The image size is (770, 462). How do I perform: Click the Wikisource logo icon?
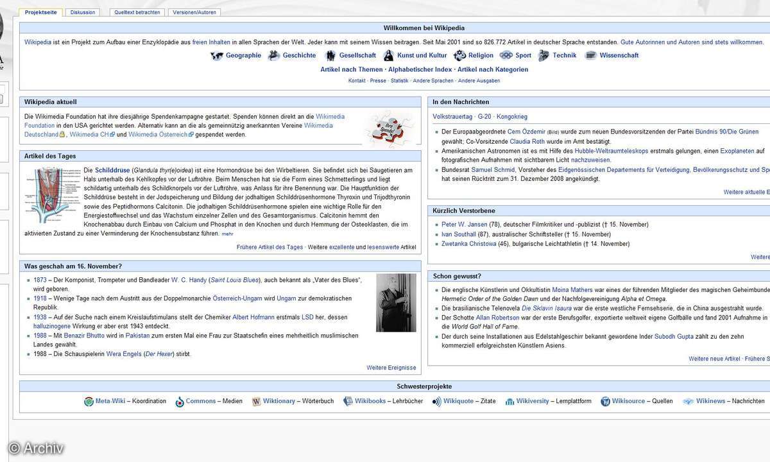pyautogui.click(x=605, y=402)
